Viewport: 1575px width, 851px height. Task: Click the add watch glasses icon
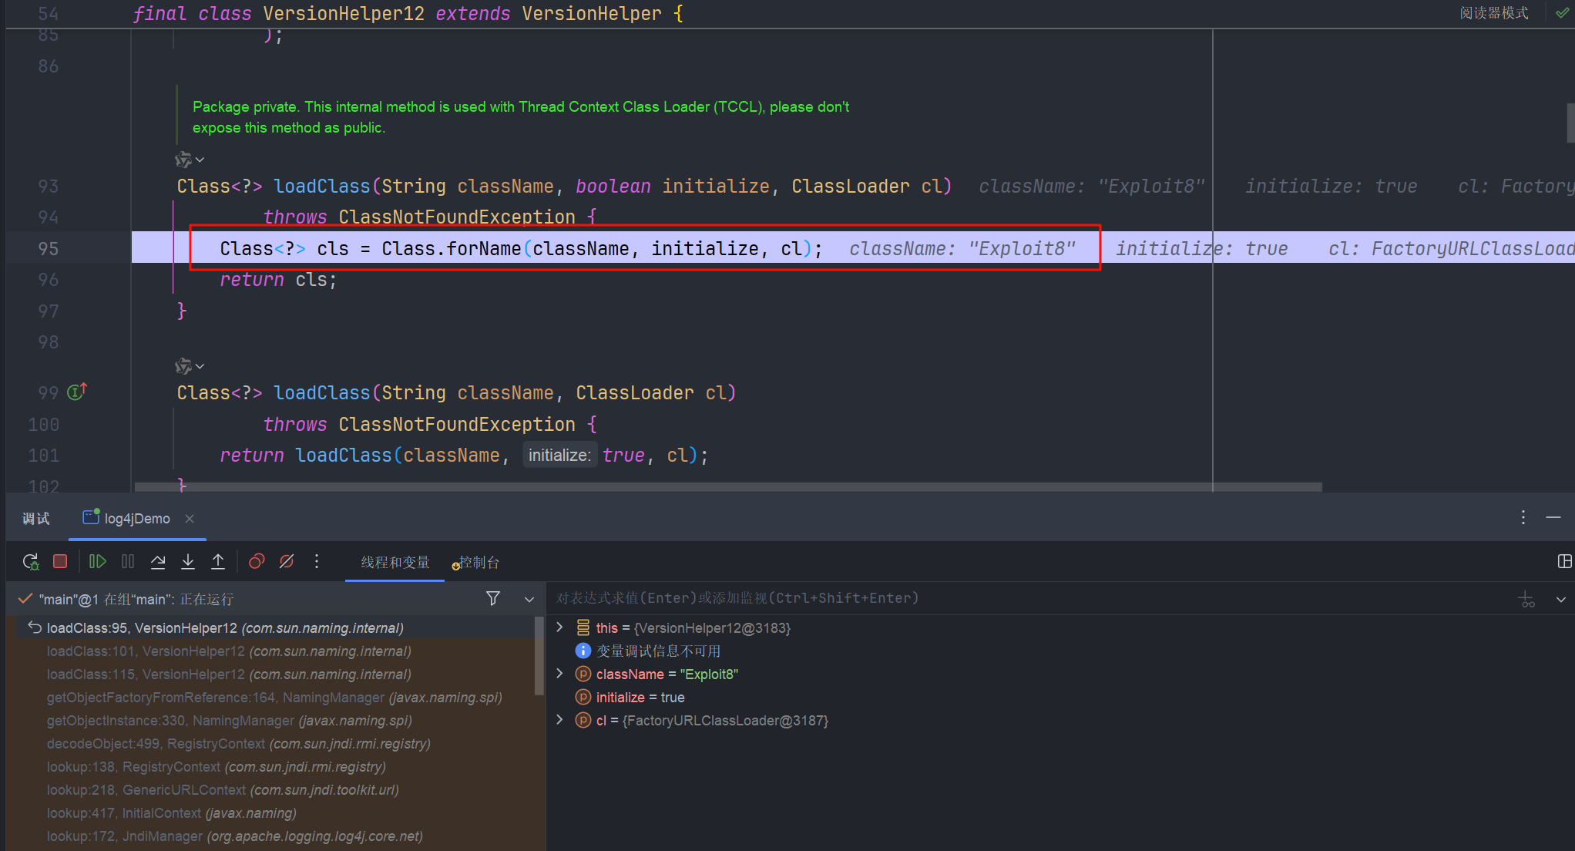pos(1526,598)
